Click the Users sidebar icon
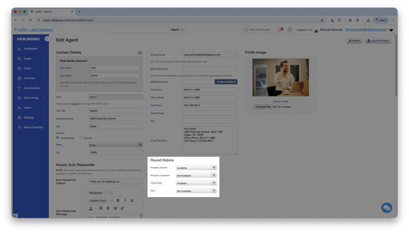The width and height of the screenshot is (409, 233). pyautogui.click(x=20, y=107)
